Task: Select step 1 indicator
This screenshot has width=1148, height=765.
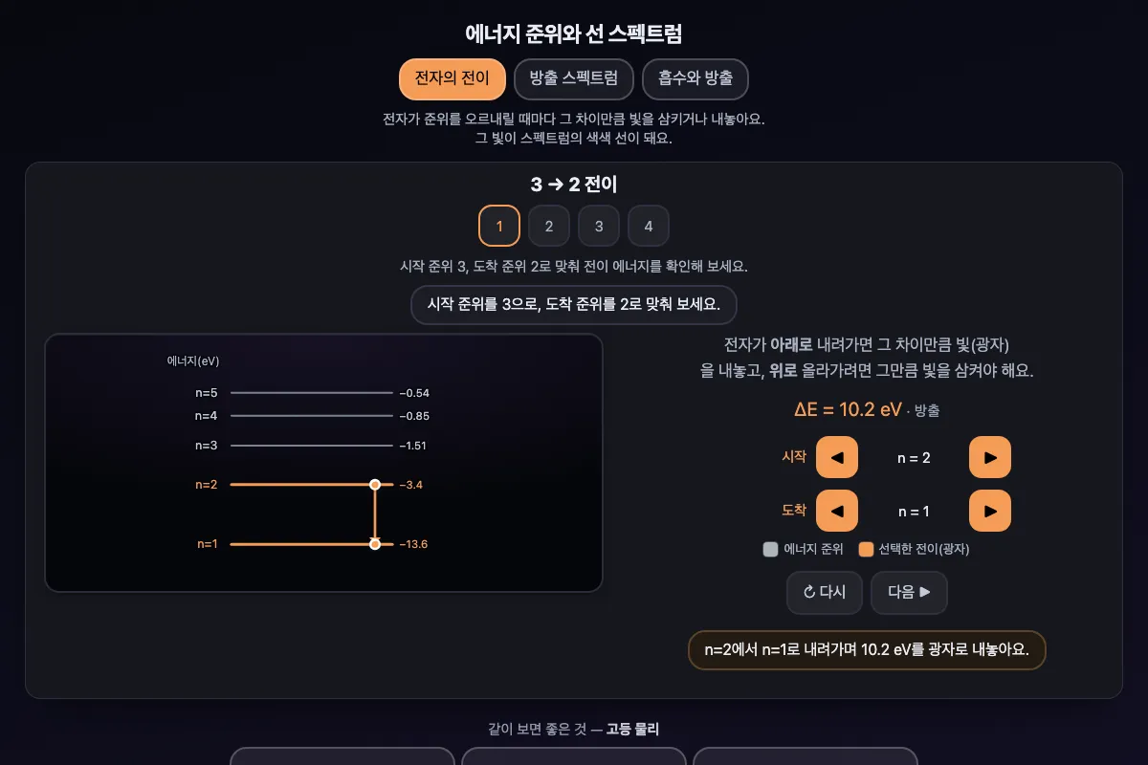Action: pos(499,227)
